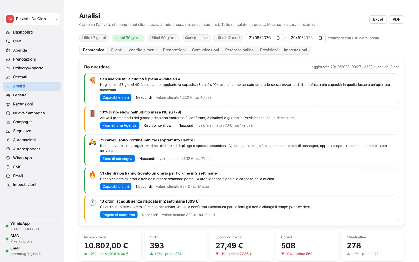Image resolution: width=419 pixels, height=262 pixels.
Task: Click the Promemoria Agenda button
Action: click(x=119, y=125)
